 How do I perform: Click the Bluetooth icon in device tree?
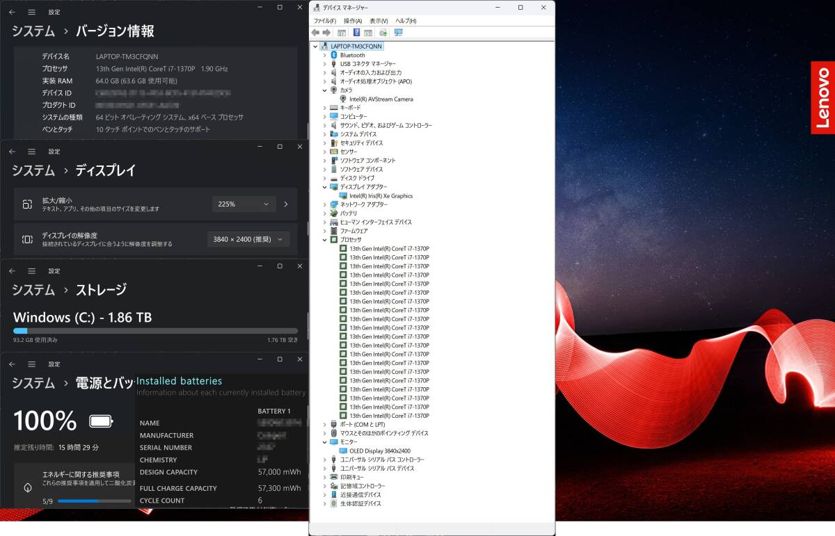[334, 55]
